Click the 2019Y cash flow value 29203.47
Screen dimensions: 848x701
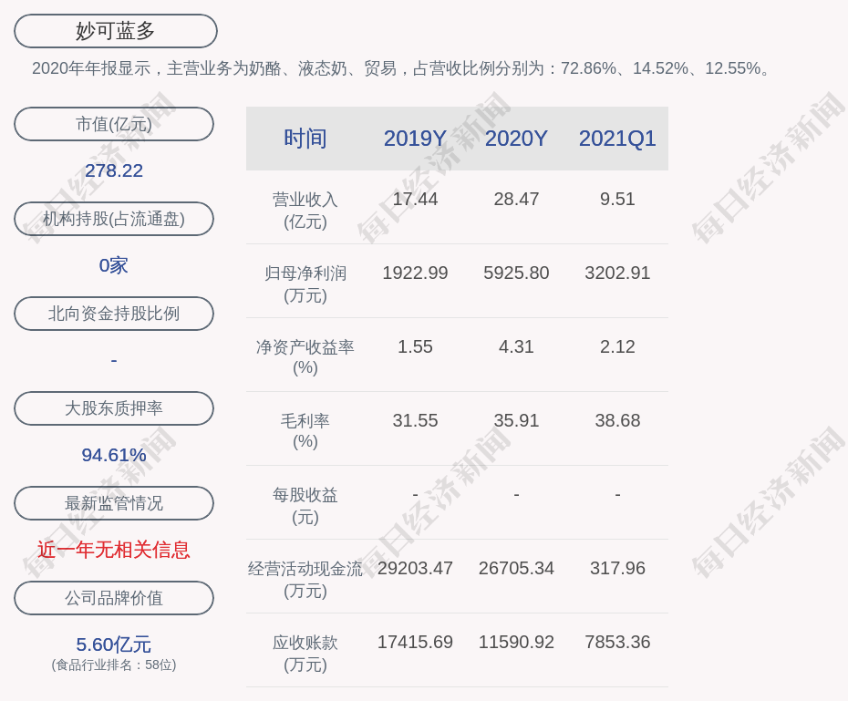pos(415,568)
